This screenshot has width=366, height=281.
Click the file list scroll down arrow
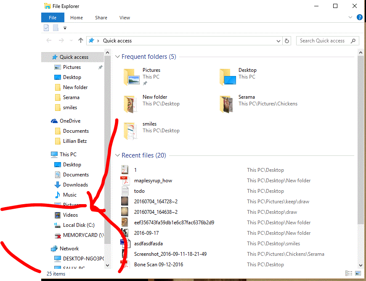(361, 265)
